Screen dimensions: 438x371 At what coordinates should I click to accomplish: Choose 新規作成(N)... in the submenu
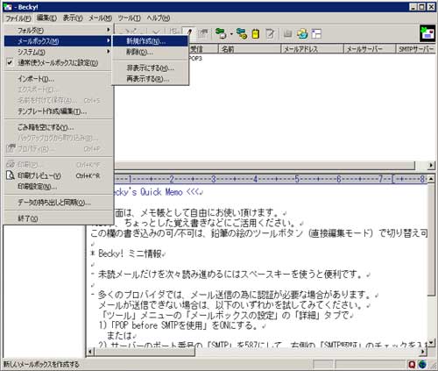click(x=150, y=41)
